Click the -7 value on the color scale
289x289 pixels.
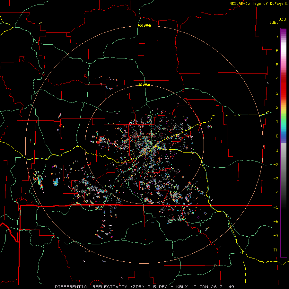click(x=276, y=236)
